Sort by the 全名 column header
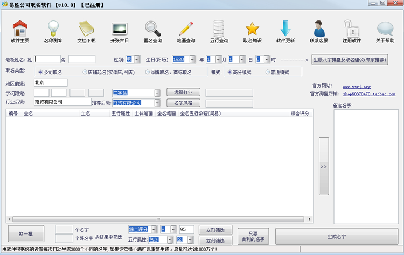404x255 pixels. (51, 114)
